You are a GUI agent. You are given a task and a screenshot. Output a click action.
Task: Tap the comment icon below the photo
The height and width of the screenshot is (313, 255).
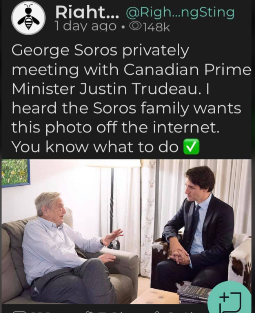pyautogui.click(x=19, y=311)
